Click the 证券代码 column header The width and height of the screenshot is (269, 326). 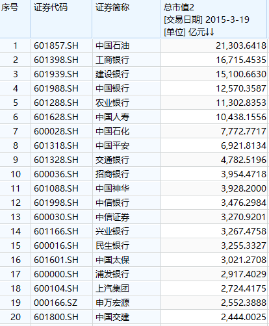[62, 19]
